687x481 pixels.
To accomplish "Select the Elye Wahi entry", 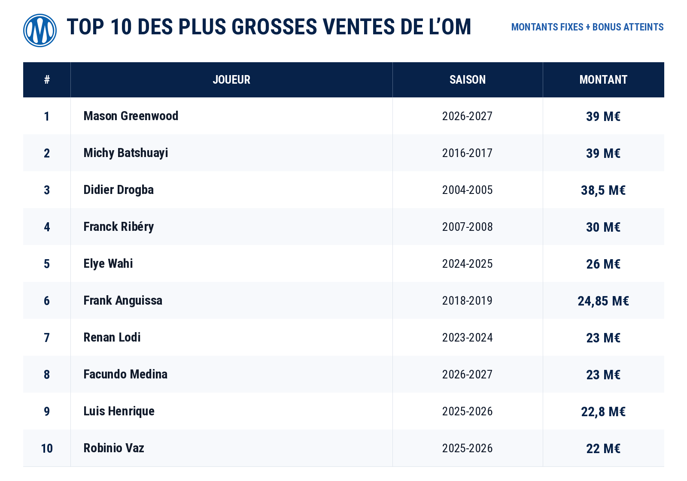I will pyautogui.click(x=108, y=263).
